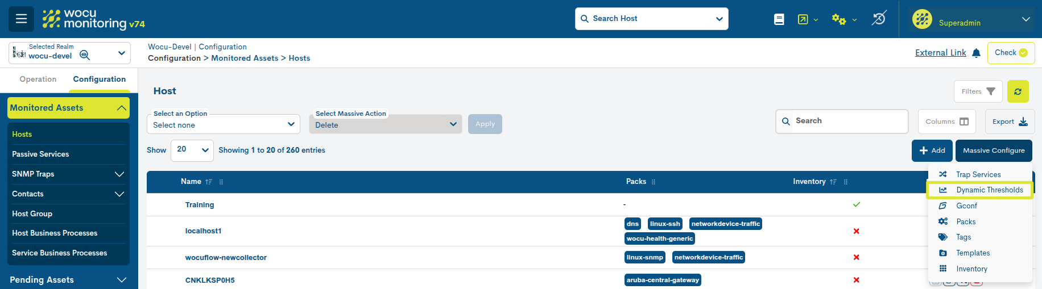Click the WOCU monitoring logo
This screenshot has width=1042, height=289.
pos(94,19)
